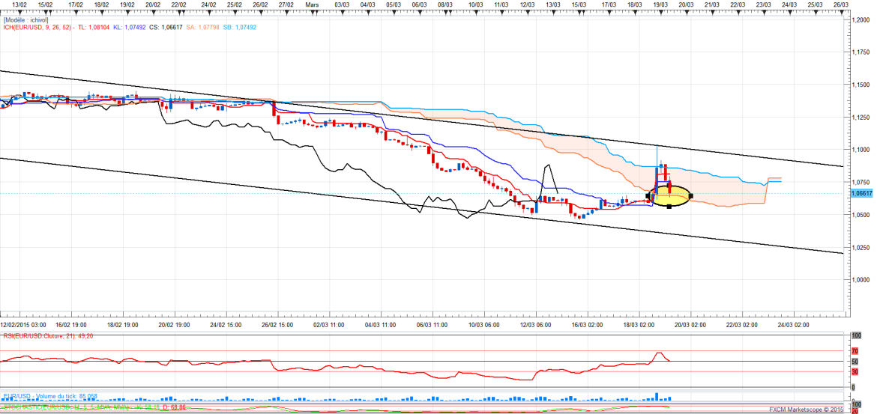The image size is (877, 414).
Task: Click the 1,0750 price axis label
Action: (x=861, y=182)
